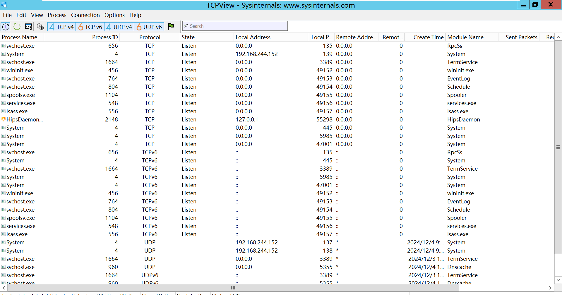The width and height of the screenshot is (562, 295).
Task: Toggle UDP v6 endpoint filter
Action: (x=149, y=27)
